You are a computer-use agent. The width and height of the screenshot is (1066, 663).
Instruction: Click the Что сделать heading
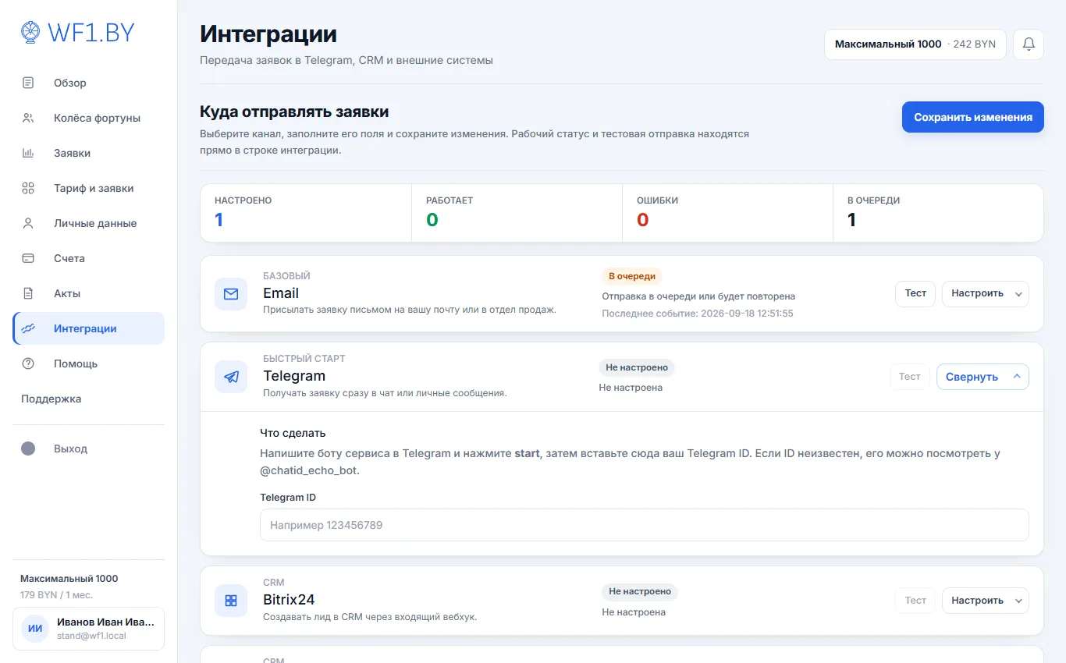293,433
